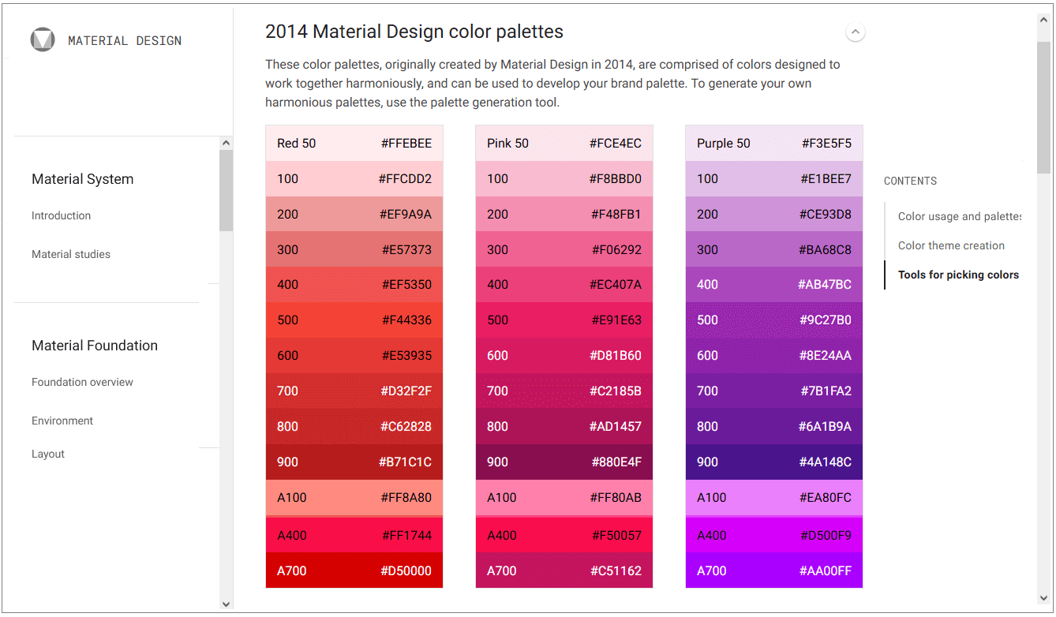The width and height of the screenshot is (1056, 617).
Task: Select Red A100 swatch #FF8A80
Action: click(x=354, y=497)
